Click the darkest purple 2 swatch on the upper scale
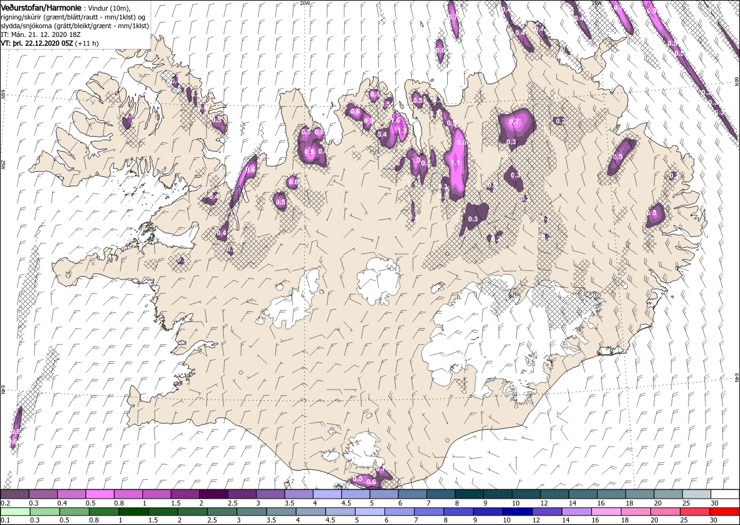Screen dimensions: 740x525 [x=214, y=494]
